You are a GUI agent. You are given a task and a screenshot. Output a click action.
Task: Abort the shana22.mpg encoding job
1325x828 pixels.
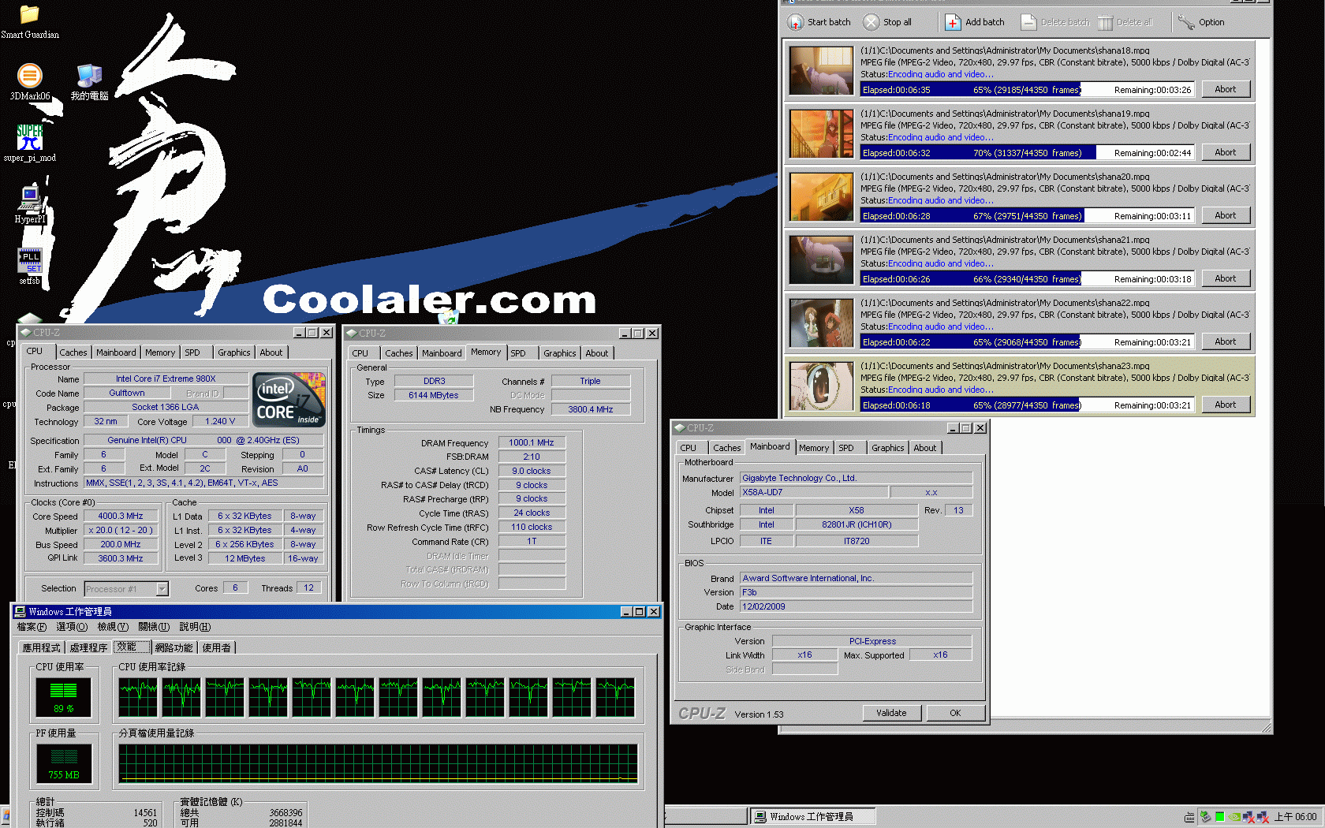[x=1226, y=341]
